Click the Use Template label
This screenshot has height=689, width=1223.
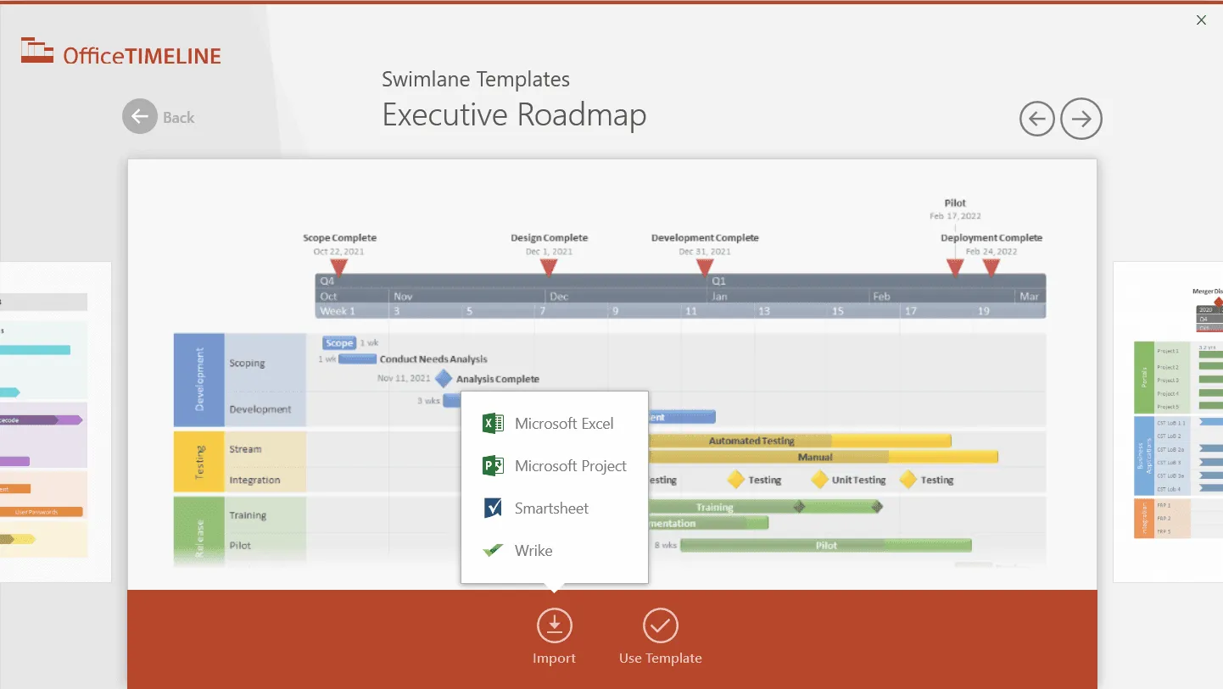(660, 658)
